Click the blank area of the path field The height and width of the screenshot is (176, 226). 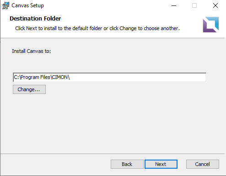(x=137, y=78)
